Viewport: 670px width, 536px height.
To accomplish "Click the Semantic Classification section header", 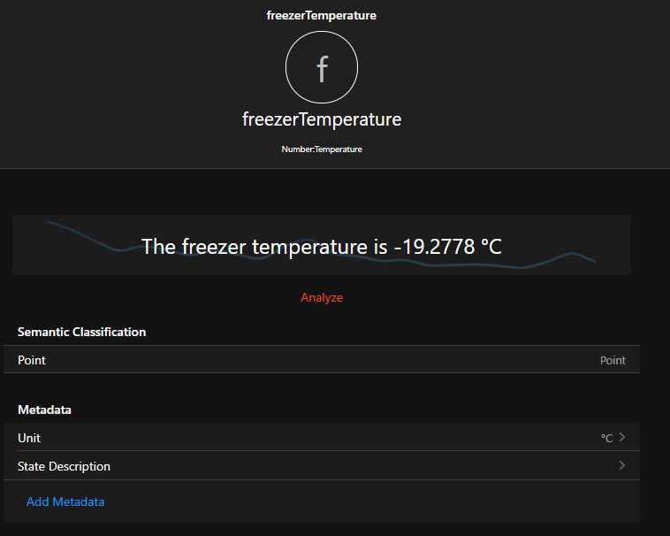I will point(81,332).
